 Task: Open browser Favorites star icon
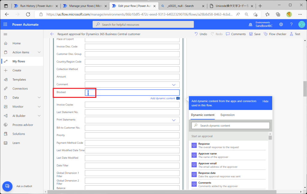tap(267, 14)
